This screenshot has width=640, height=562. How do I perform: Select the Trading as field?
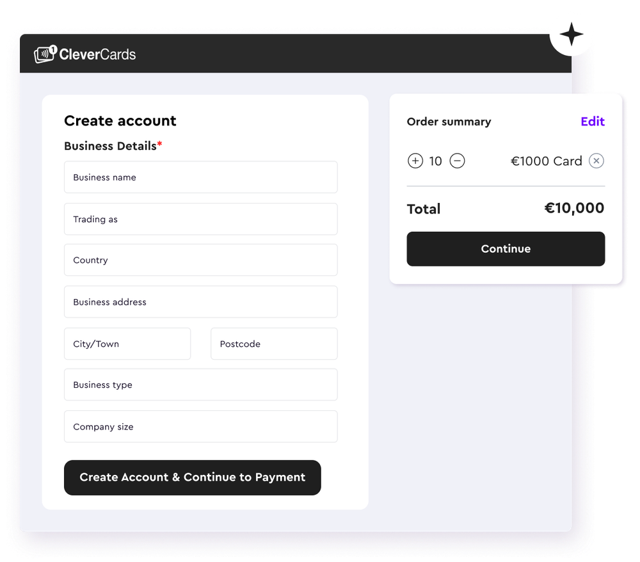point(200,219)
